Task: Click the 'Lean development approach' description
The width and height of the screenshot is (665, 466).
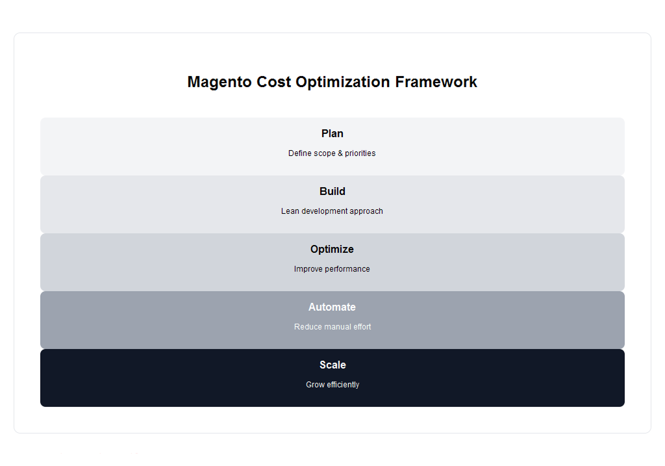Action: (332, 211)
